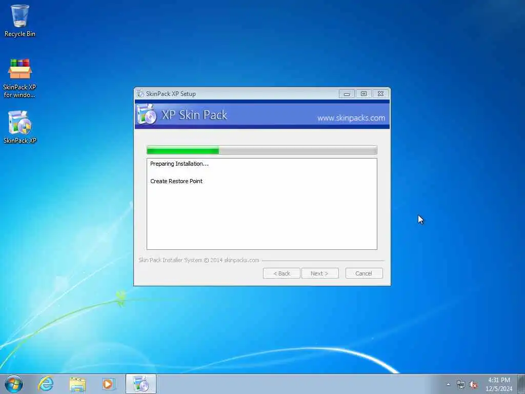Click the < Back button
Image resolution: width=525 pixels, height=394 pixels.
pyautogui.click(x=281, y=273)
